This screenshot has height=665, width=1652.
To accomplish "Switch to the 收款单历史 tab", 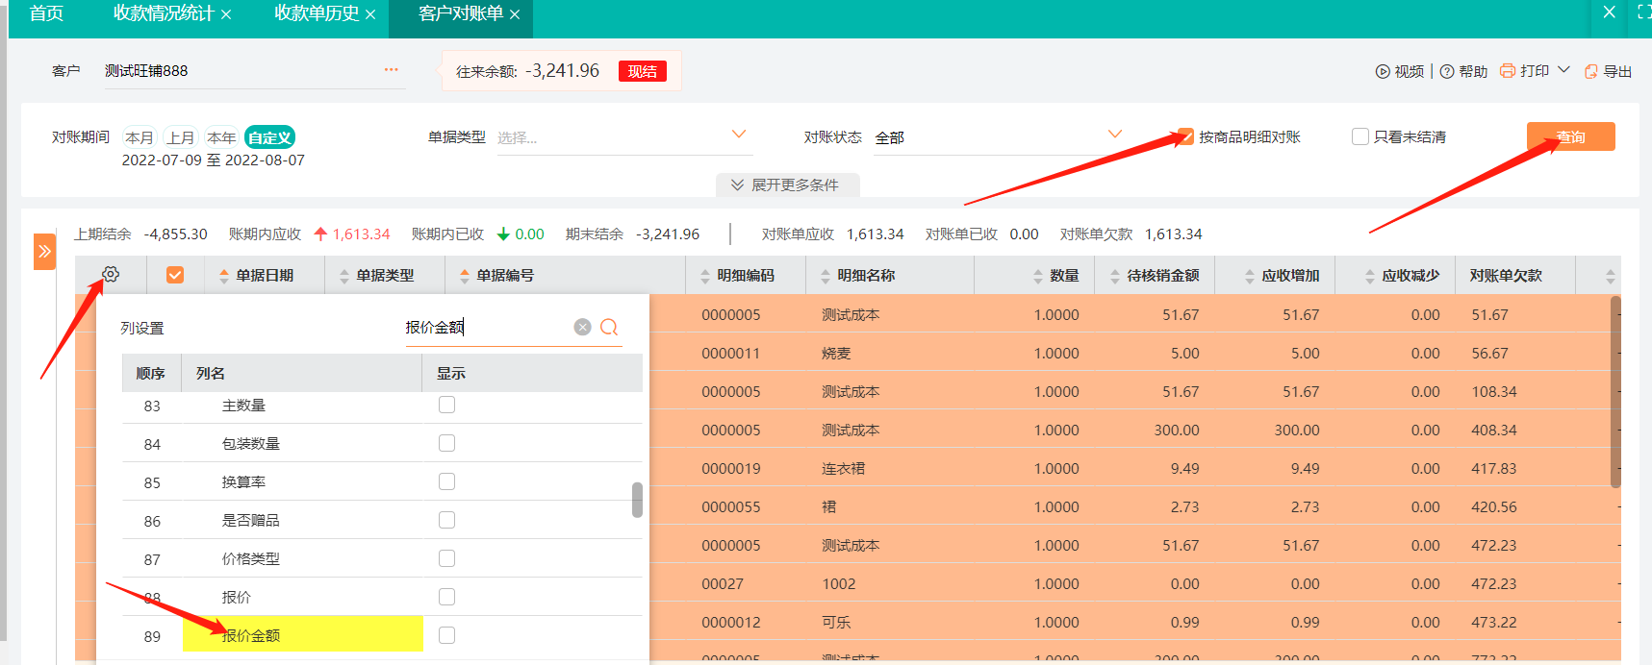I will click(x=316, y=13).
